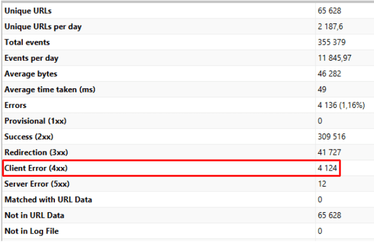Select the Provisional (1xx) row

pyautogui.click(x=188, y=120)
